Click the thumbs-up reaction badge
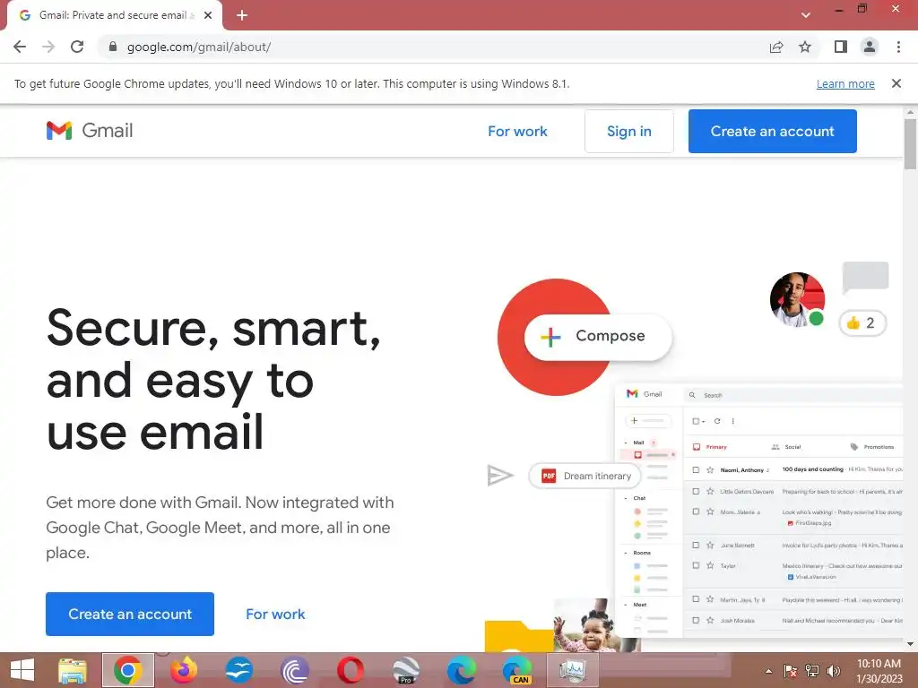 (862, 322)
